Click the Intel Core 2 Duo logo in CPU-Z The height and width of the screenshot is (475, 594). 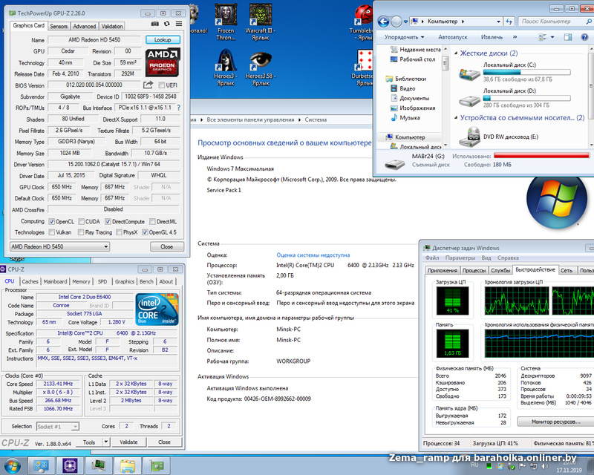coord(157,309)
